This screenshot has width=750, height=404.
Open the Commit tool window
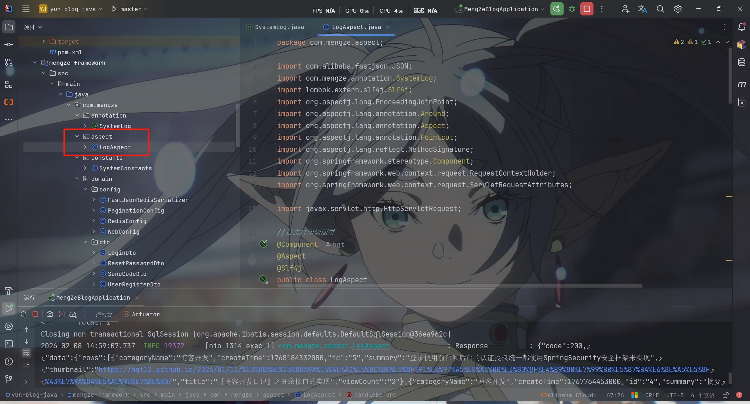(9, 45)
